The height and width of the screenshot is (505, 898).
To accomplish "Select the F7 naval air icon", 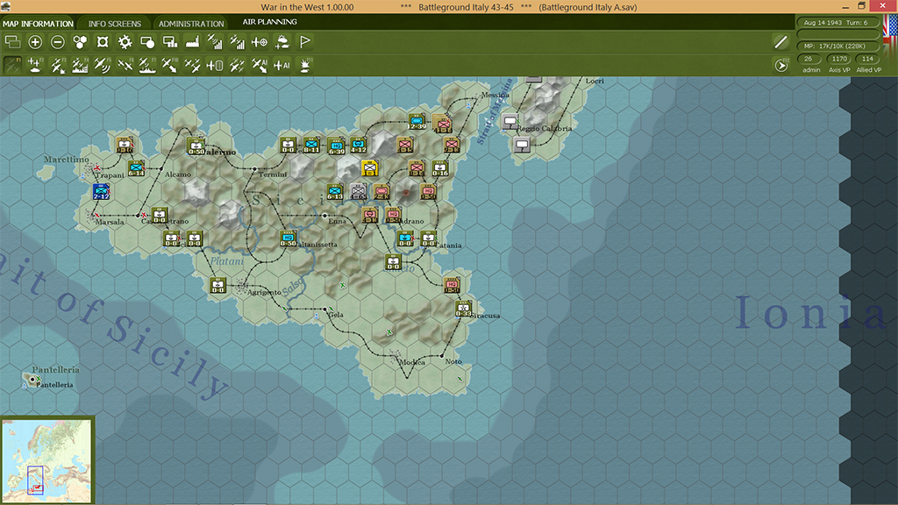I will pyautogui.click(x=147, y=65).
